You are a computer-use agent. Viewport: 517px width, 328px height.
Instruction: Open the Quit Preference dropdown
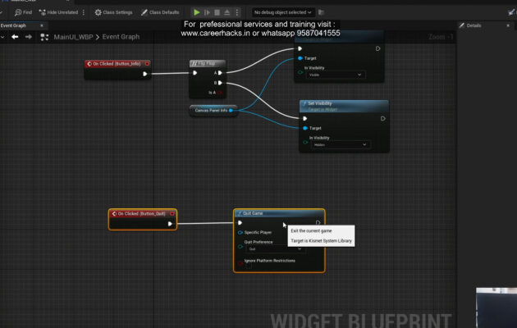coord(275,249)
